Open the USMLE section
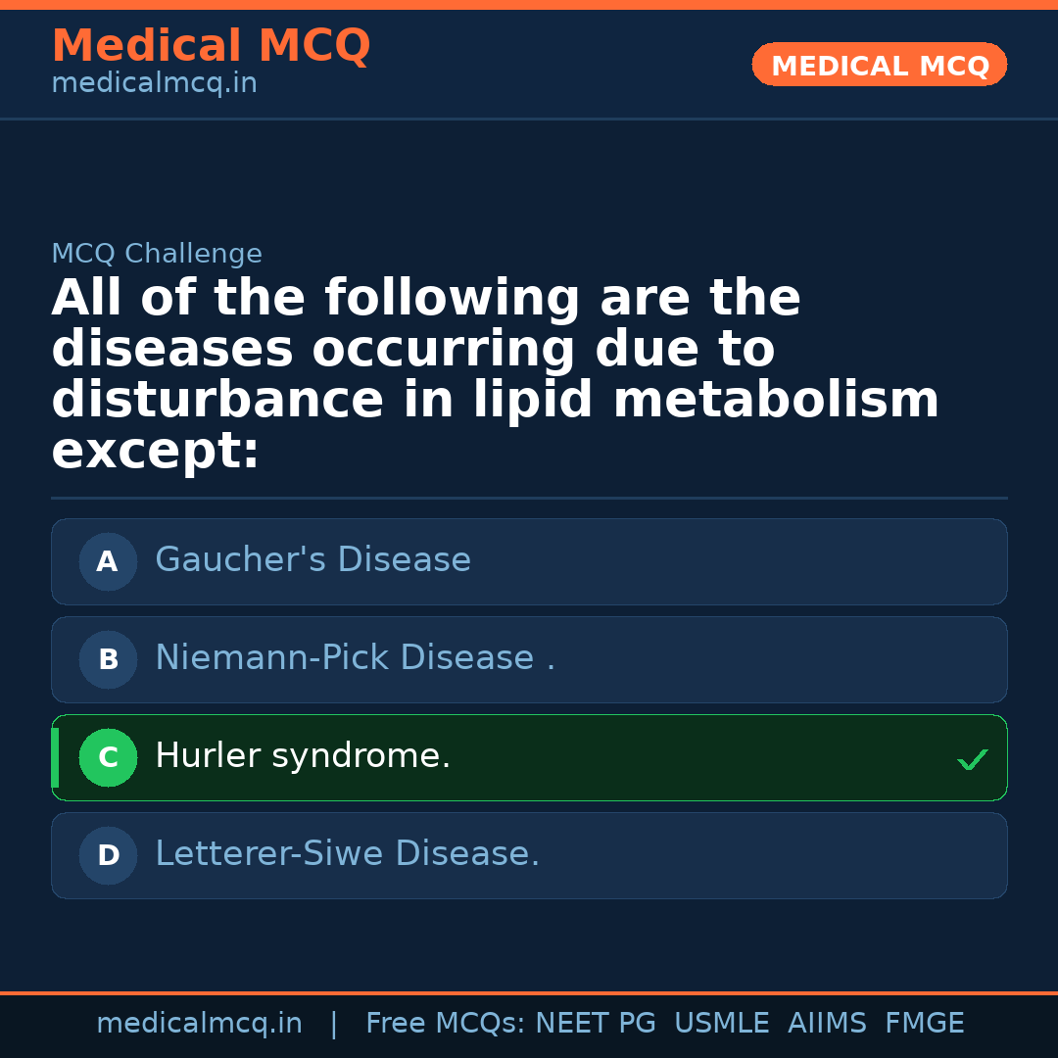This screenshot has width=1058, height=1058. [x=722, y=1023]
